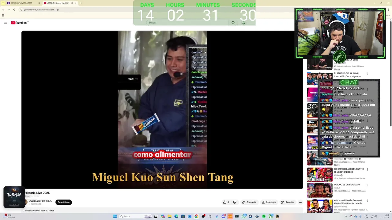
Task: Open options for the Tecnonauta video
Action: tap(367, 153)
